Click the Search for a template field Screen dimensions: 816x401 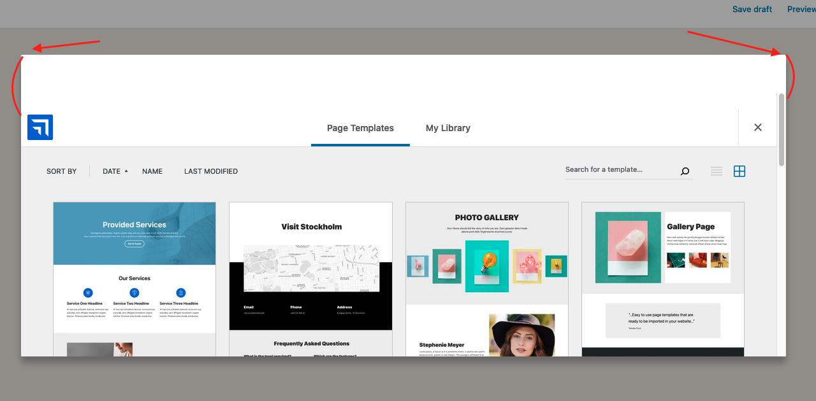612,169
